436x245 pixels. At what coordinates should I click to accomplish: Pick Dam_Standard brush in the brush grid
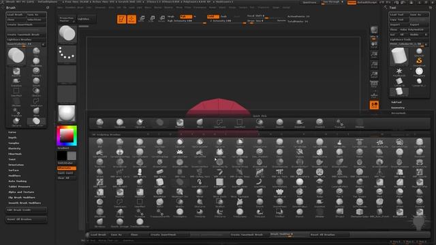(x=260, y=153)
